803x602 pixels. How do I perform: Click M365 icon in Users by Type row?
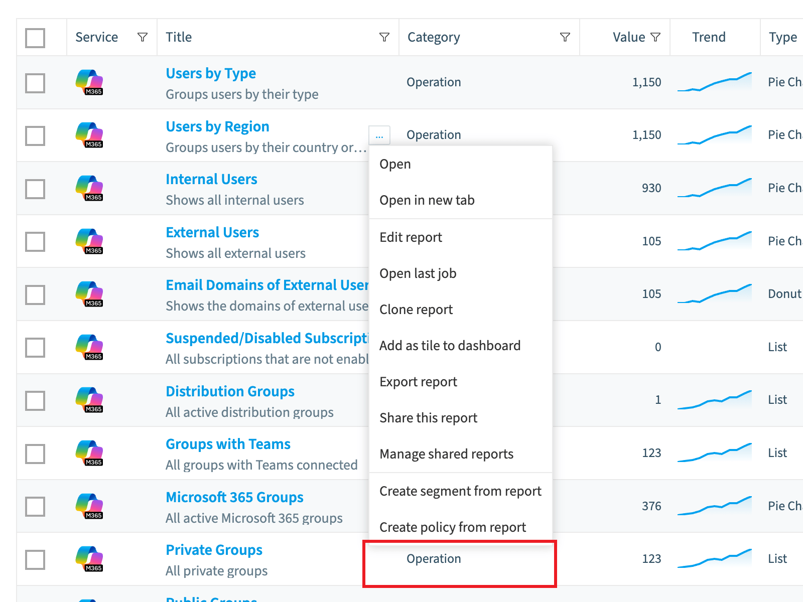[89, 82]
